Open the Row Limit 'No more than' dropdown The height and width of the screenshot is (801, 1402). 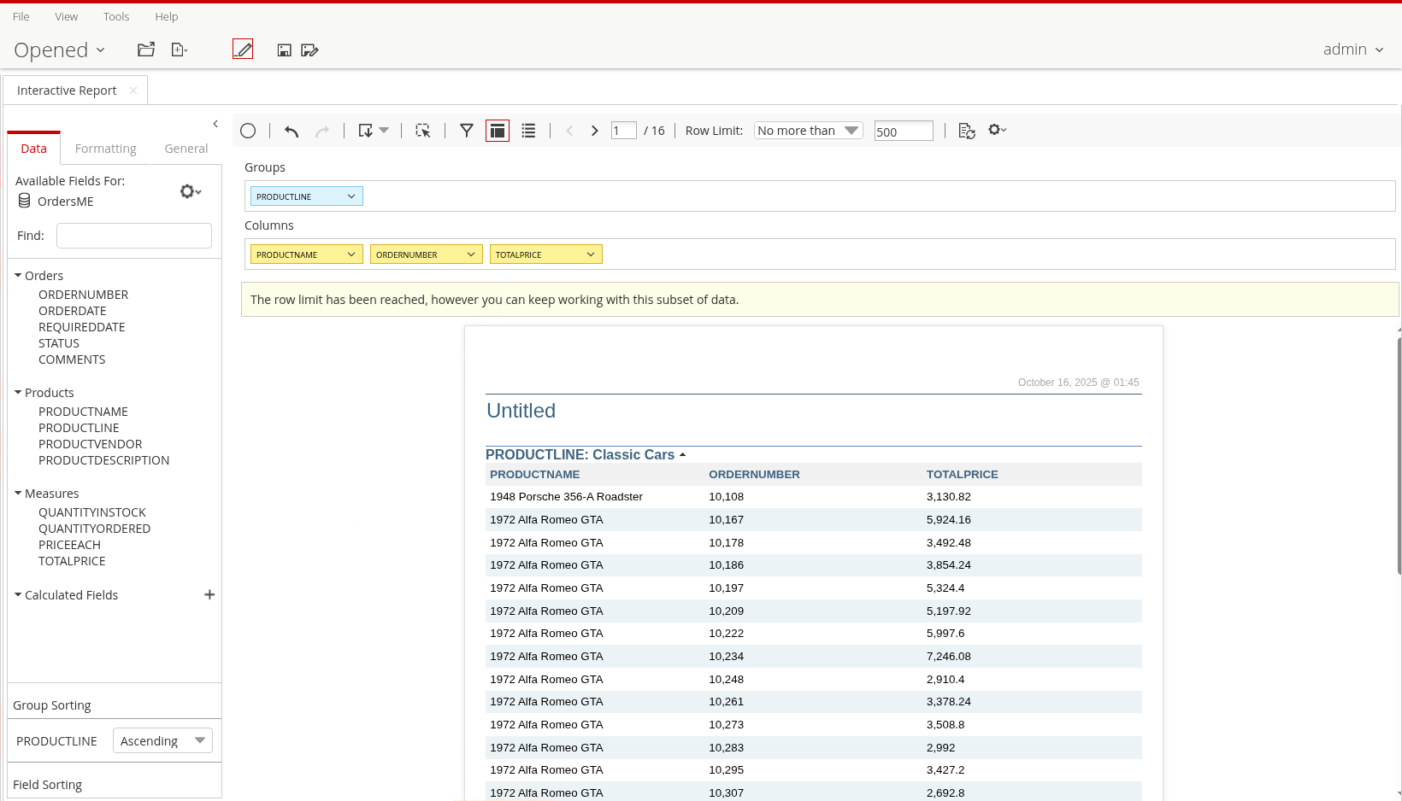pyautogui.click(x=808, y=131)
